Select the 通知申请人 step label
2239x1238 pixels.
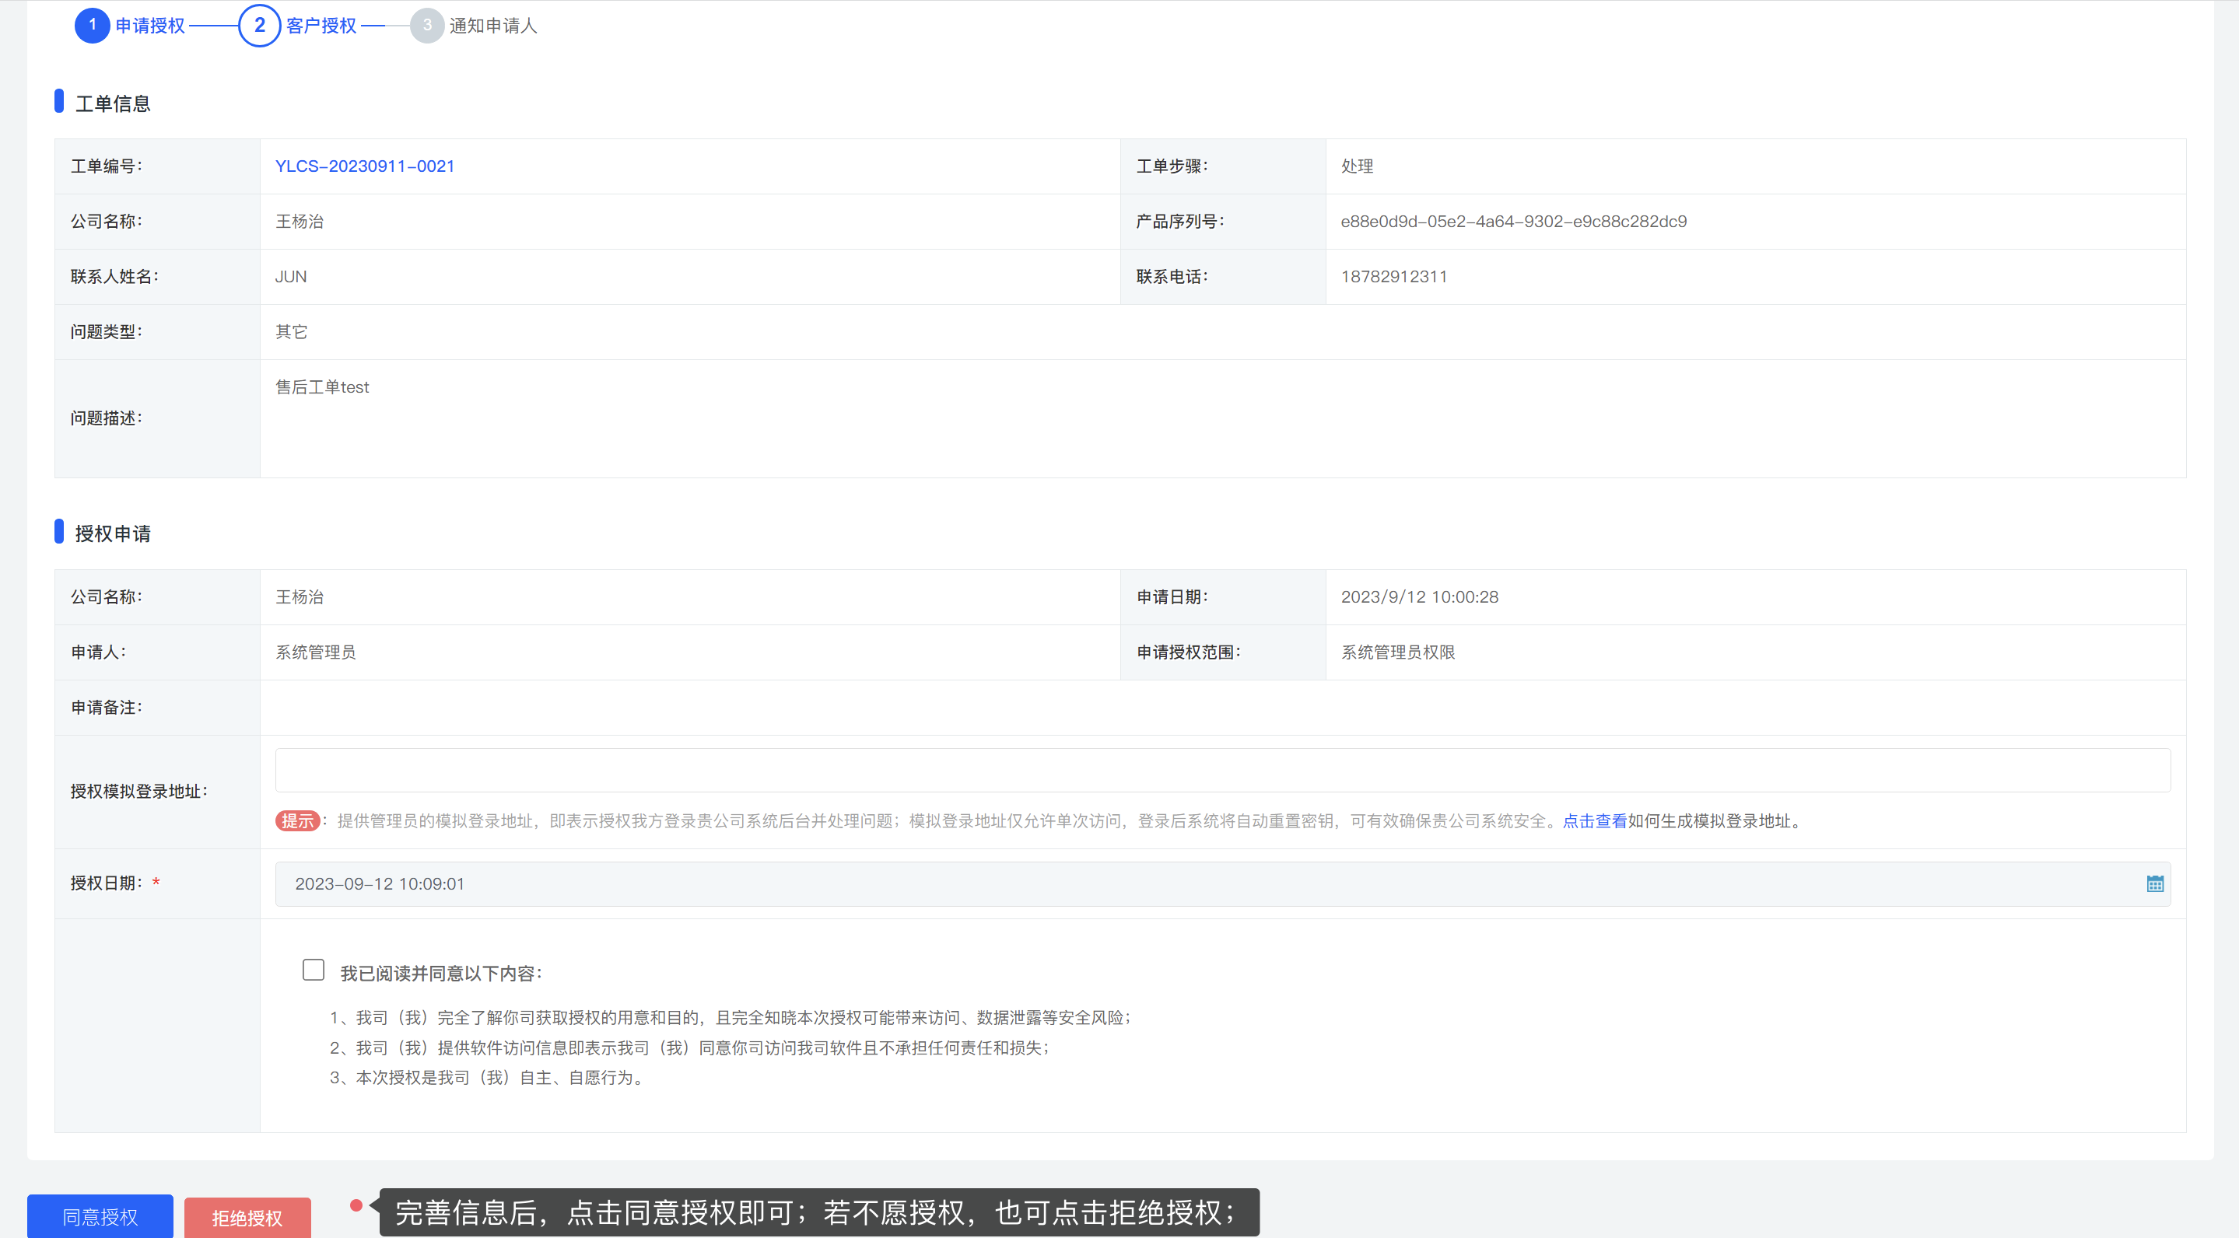pyautogui.click(x=492, y=26)
